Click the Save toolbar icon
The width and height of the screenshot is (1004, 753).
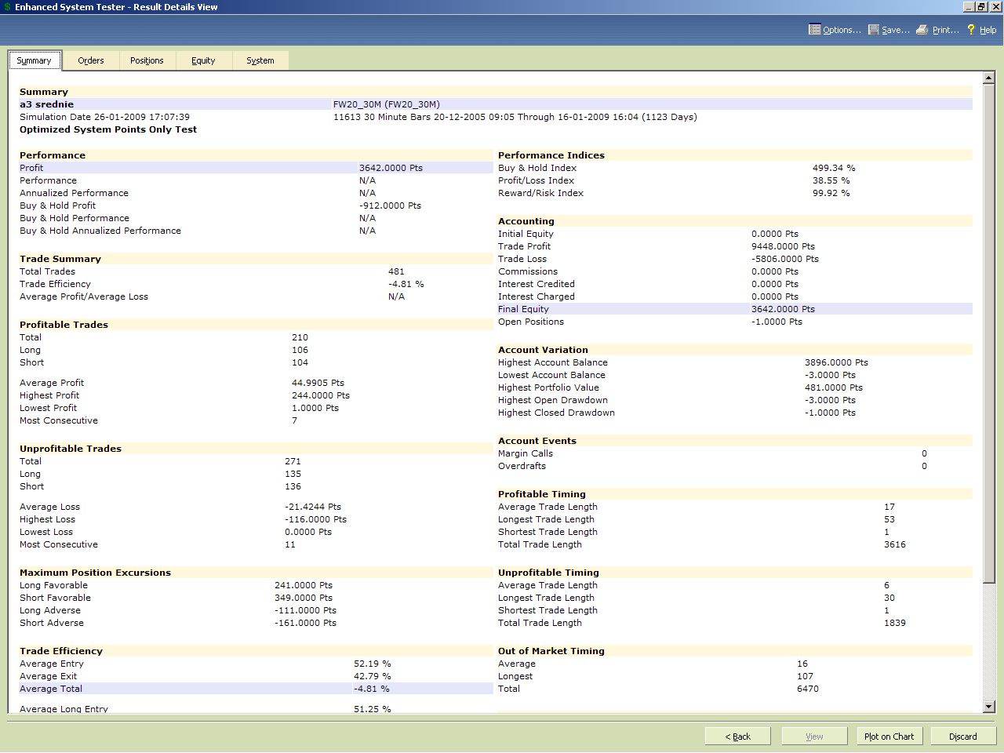873,30
